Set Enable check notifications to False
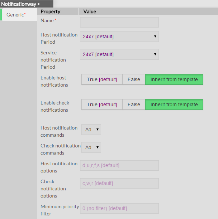Screen dimensions: 218x219 coord(134,104)
